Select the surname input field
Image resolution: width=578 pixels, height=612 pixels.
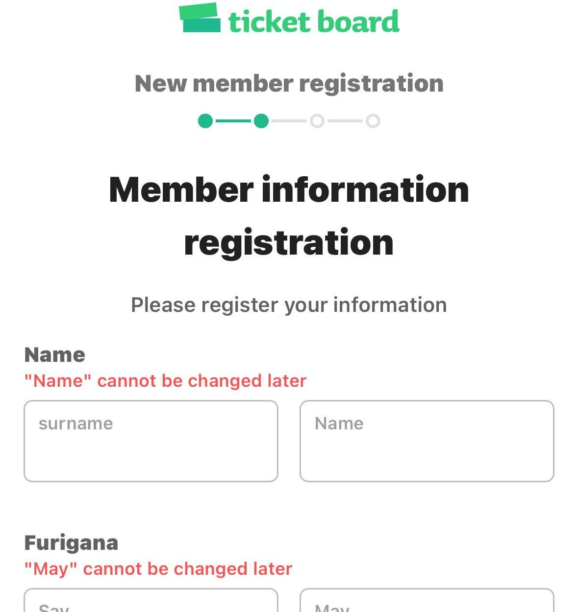151,440
